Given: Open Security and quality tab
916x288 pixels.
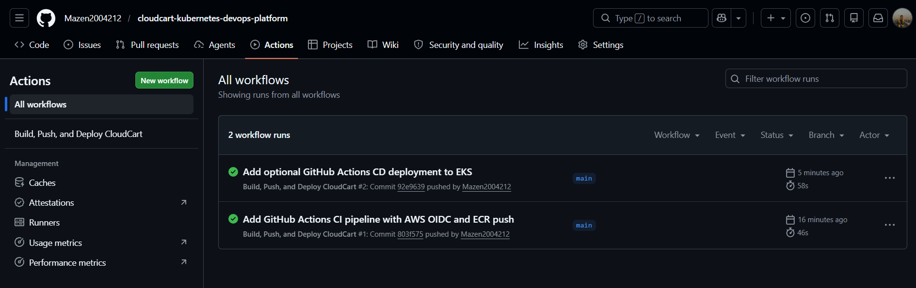Looking at the screenshot, I should (459, 45).
